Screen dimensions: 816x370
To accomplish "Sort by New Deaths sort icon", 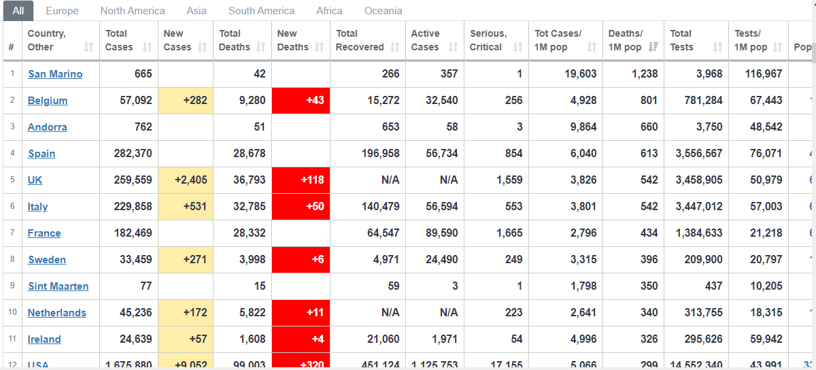I will (320, 47).
